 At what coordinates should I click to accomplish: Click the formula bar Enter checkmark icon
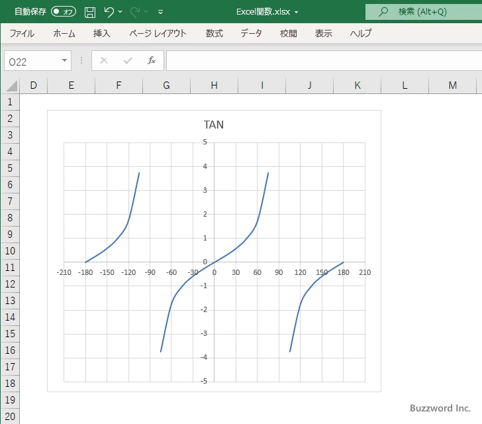[128, 60]
